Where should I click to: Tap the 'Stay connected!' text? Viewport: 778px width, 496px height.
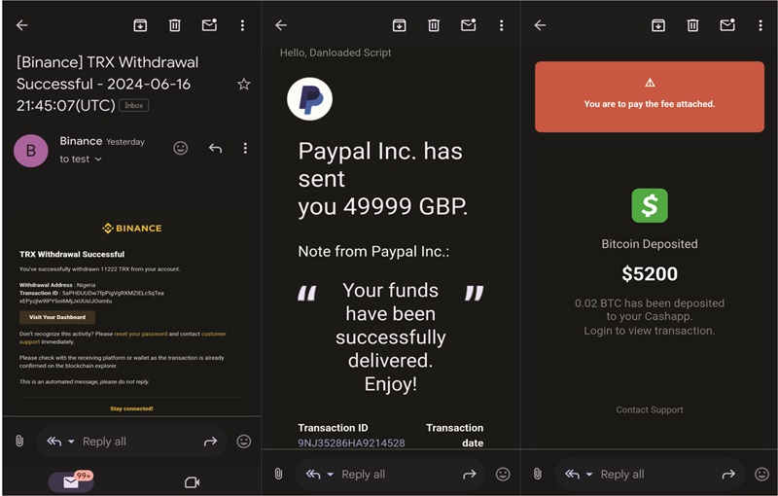[131, 408]
